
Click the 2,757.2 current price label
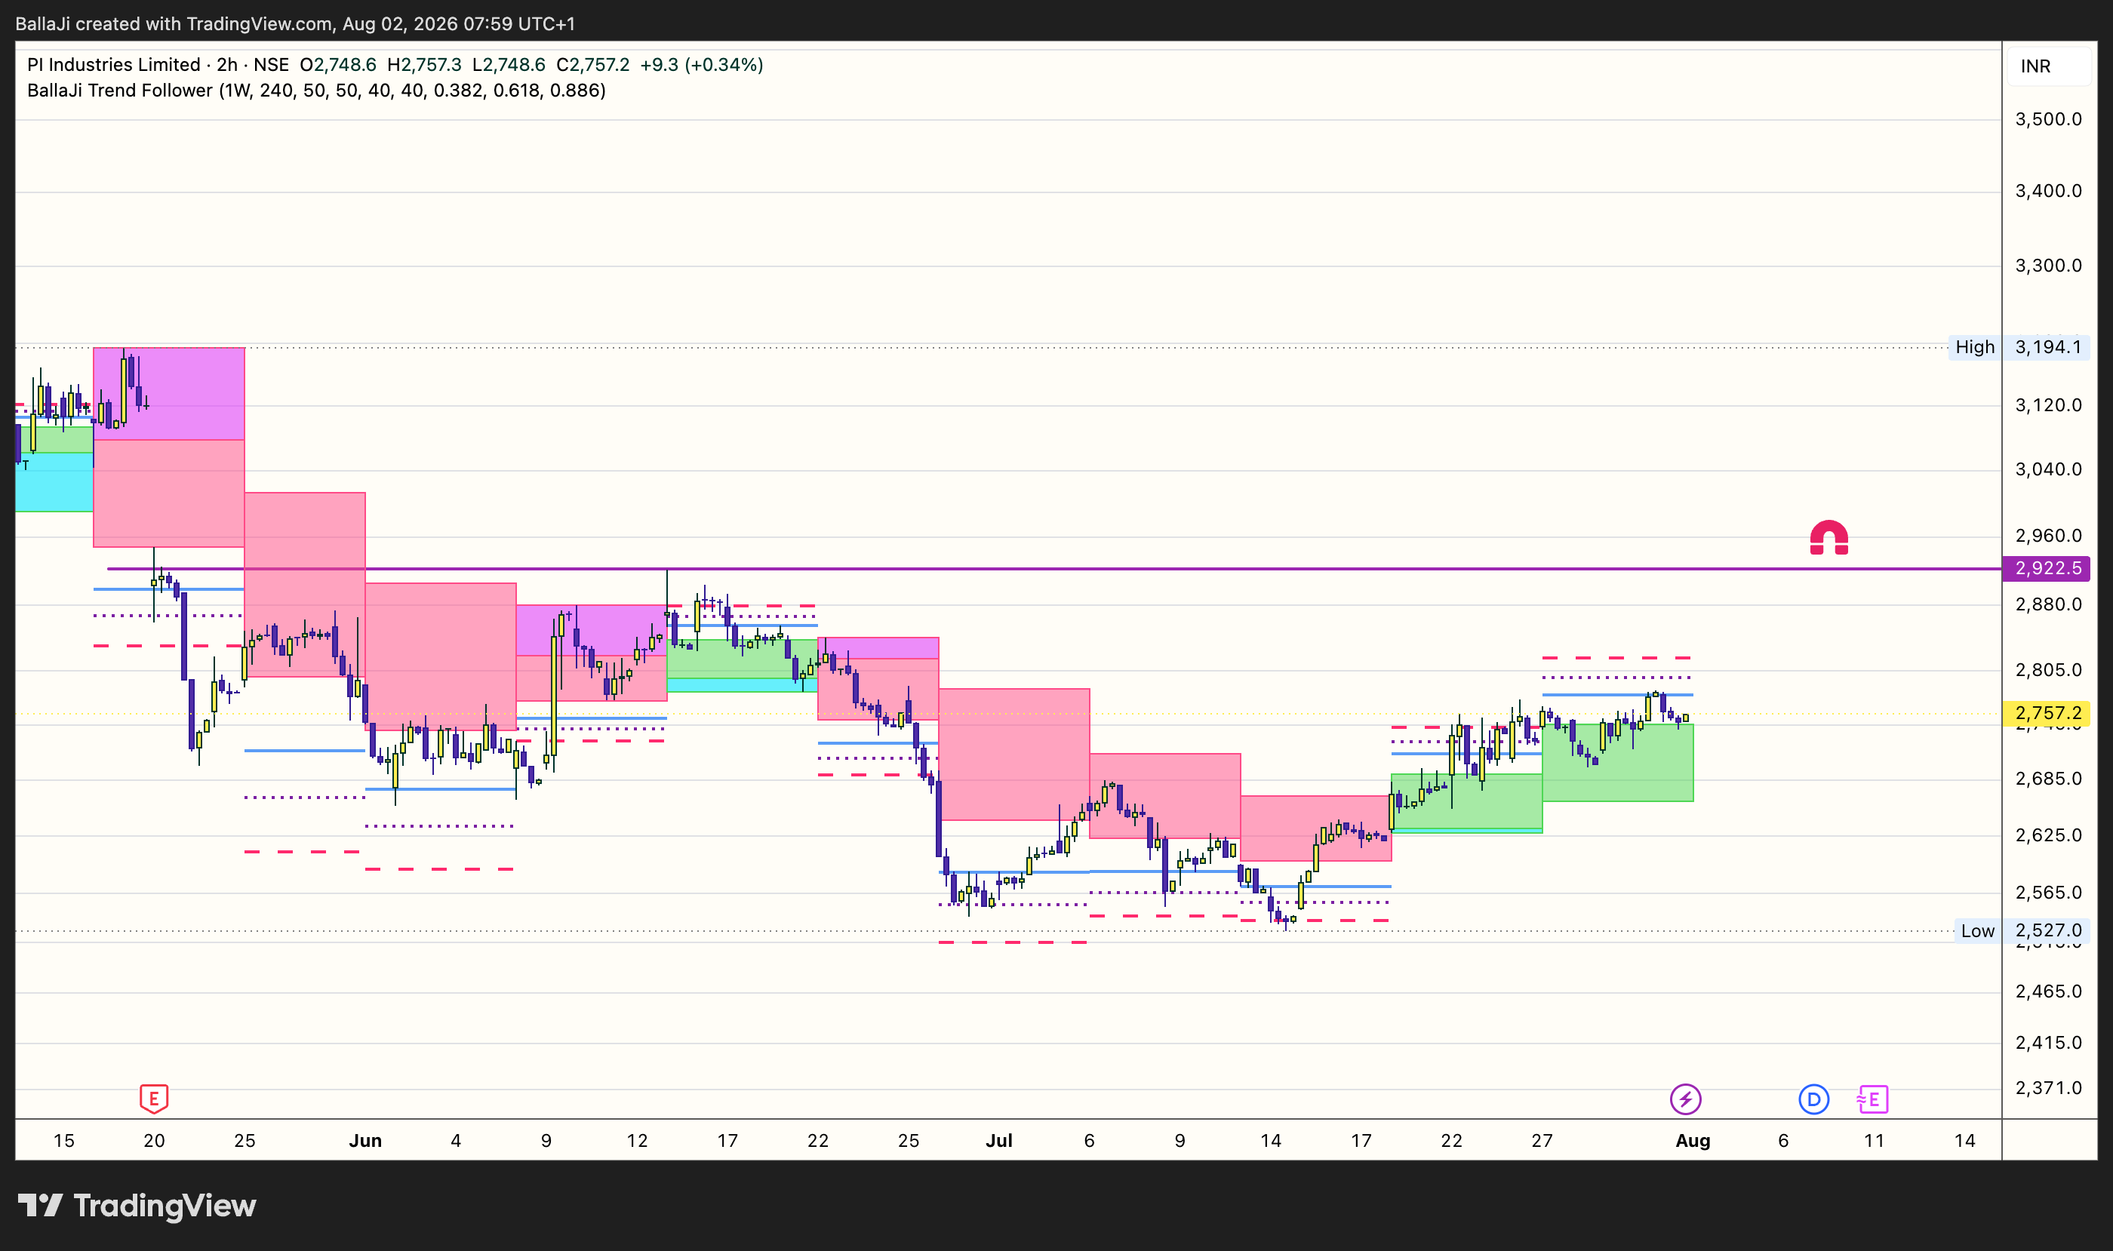2048,713
